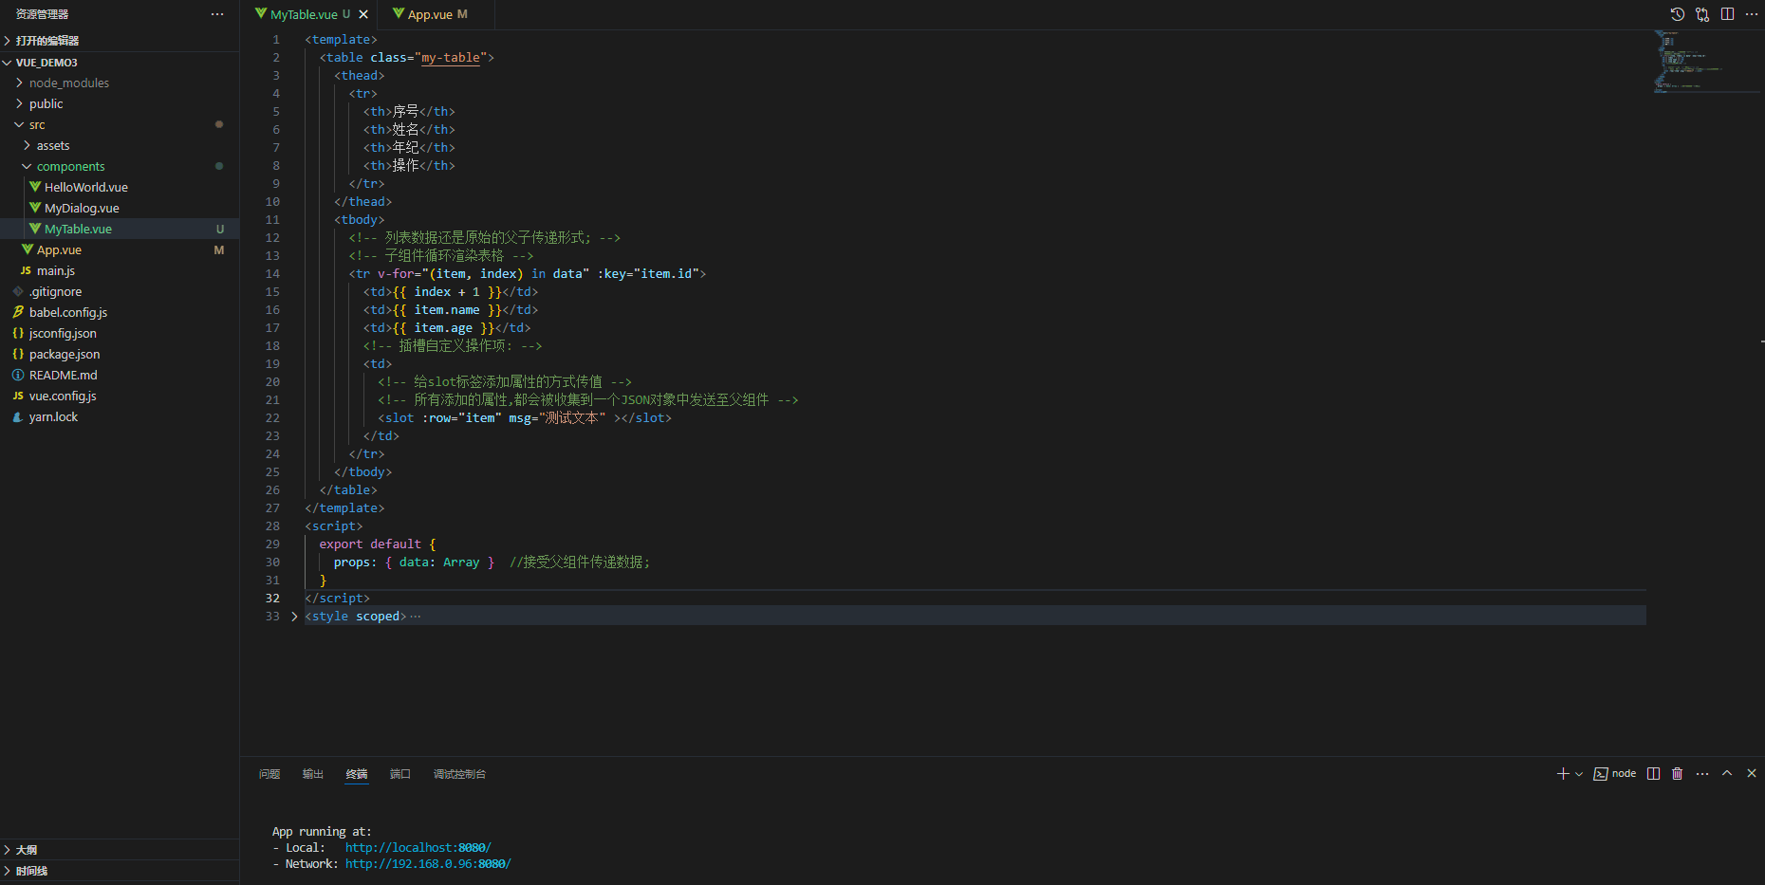The height and width of the screenshot is (885, 1765).
Task: Click the 'App running at:' terminal text
Action: (x=322, y=832)
